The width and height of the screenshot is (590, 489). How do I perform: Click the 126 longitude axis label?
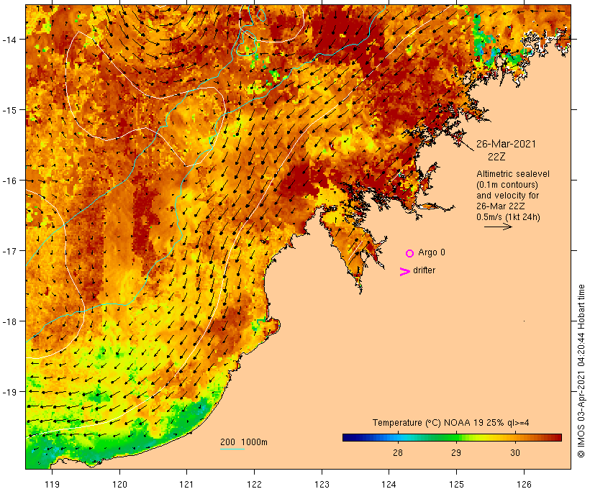(x=524, y=484)
